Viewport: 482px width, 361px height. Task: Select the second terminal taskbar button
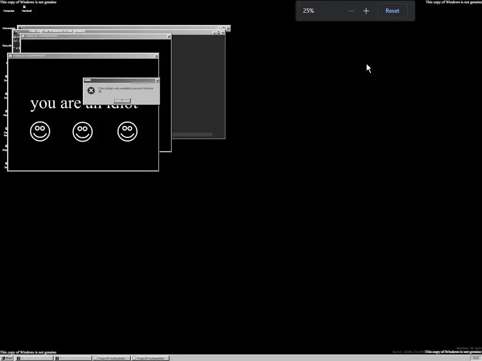(x=73, y=358)
